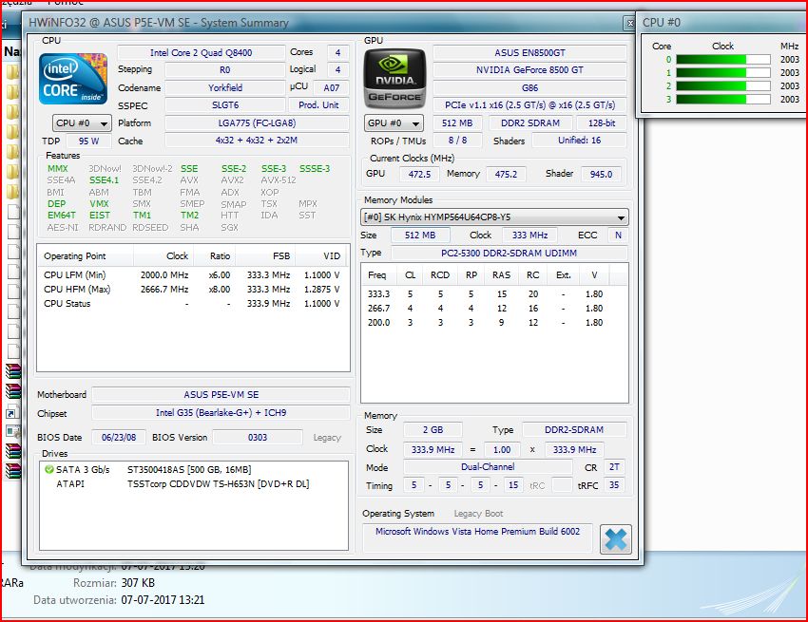Click the green check icon beside SATA 3 Gb/s

pos(48,470)
